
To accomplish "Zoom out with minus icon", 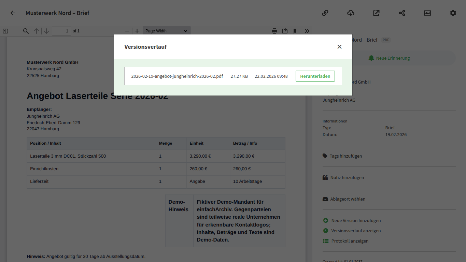I will [x=127, y=31].
